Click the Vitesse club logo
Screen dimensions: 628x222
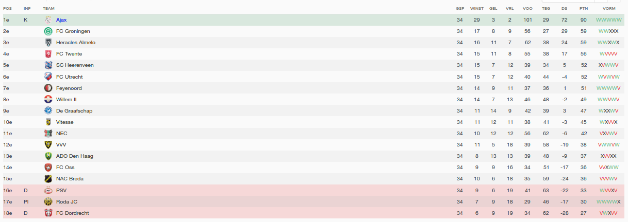coord(48,122)
